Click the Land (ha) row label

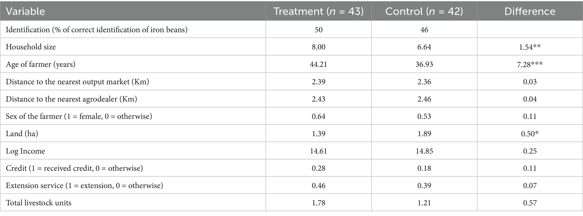click(22, 134)
